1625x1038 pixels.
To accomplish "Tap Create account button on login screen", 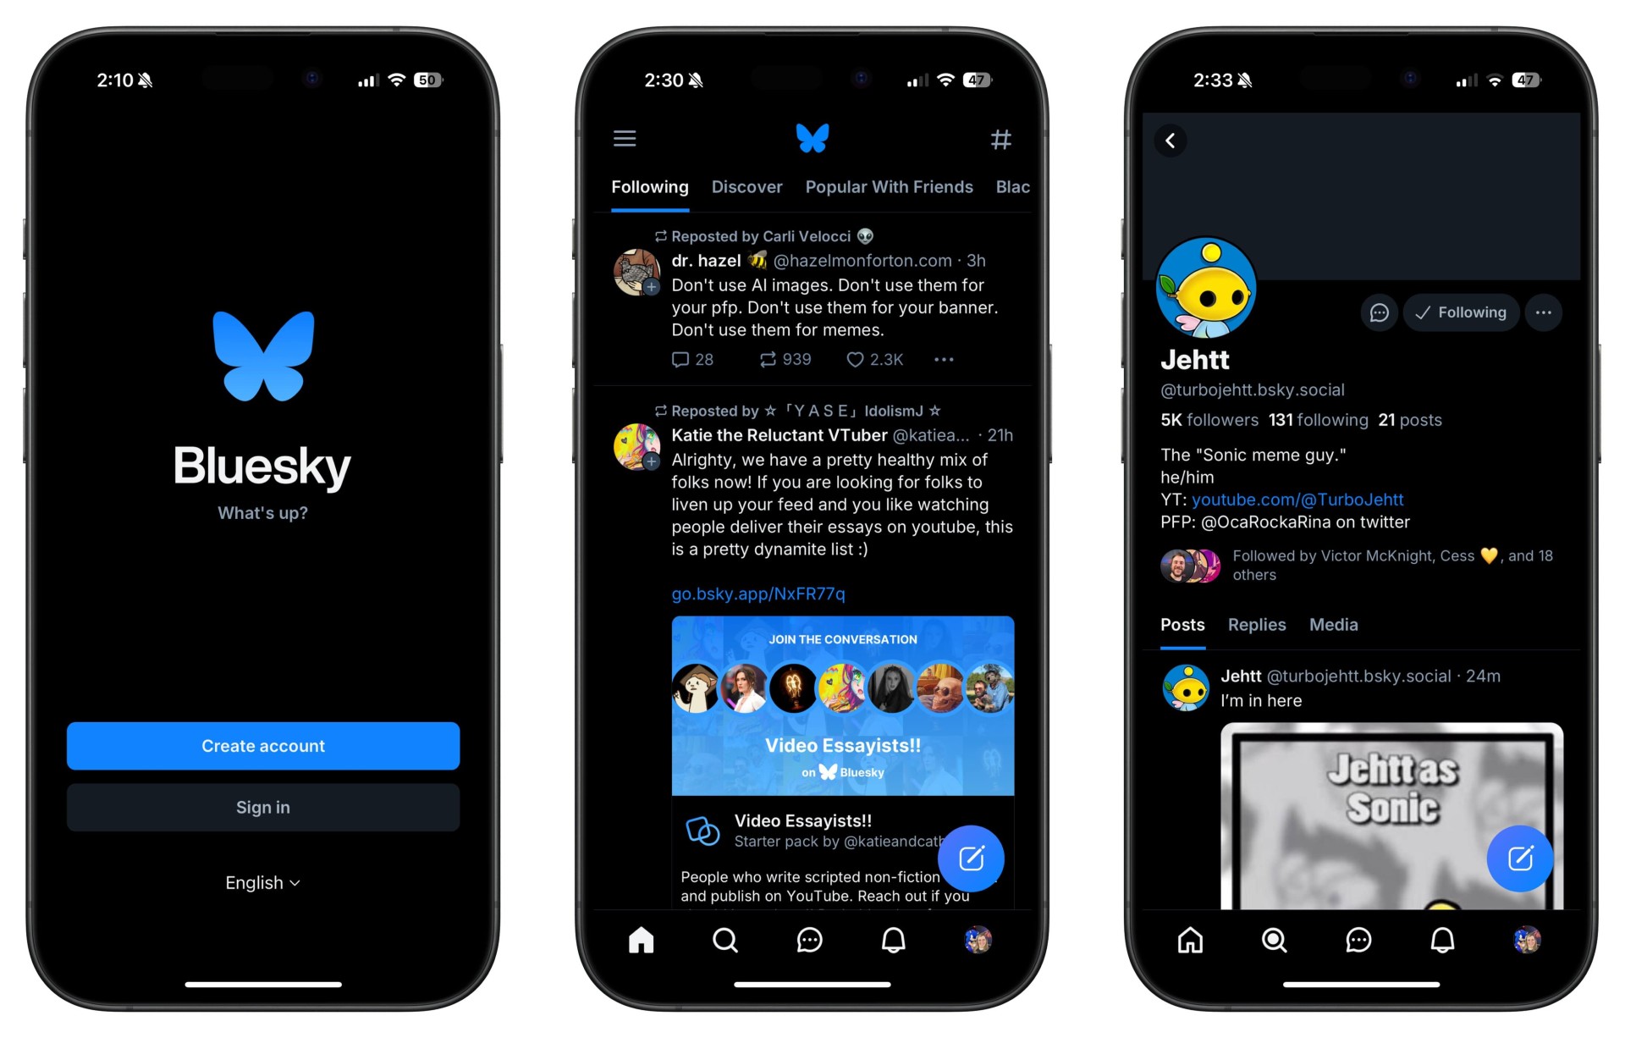I will point(262,745).
